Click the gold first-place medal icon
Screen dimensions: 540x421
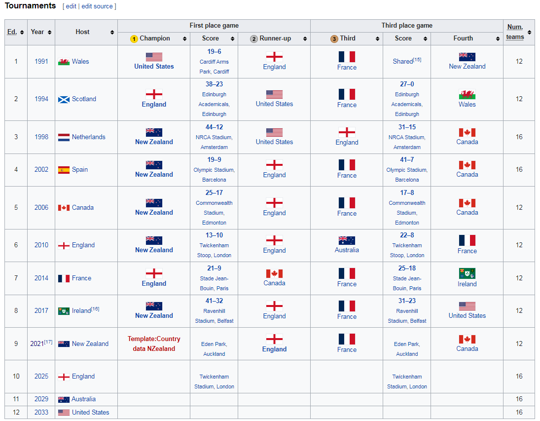[x=134, y=39]
